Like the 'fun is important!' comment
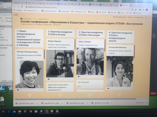Viewport: 157px width, 117px height. coord(78,86)
